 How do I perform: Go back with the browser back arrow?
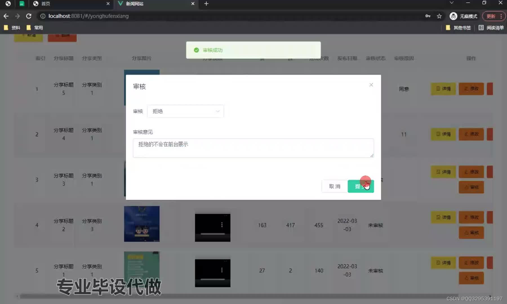pos(6,16)
